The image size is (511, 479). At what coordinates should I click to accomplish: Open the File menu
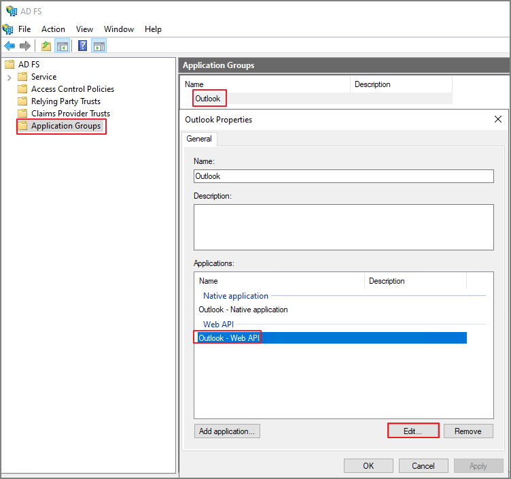click(x=24, y=29)
